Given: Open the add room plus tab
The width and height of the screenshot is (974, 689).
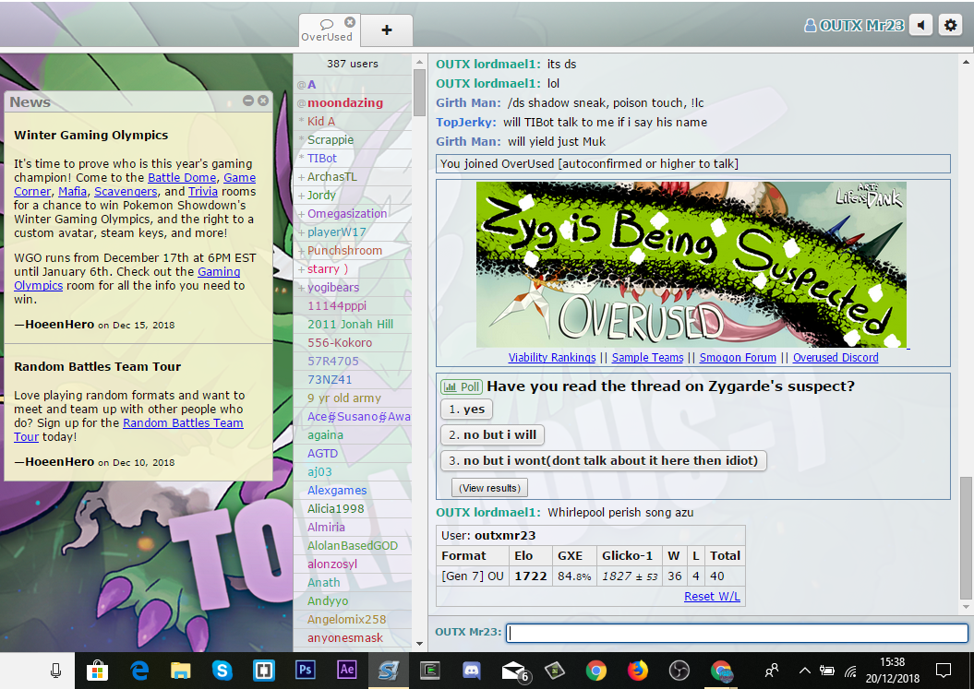Looking at the screenshot, I should 387,30.
